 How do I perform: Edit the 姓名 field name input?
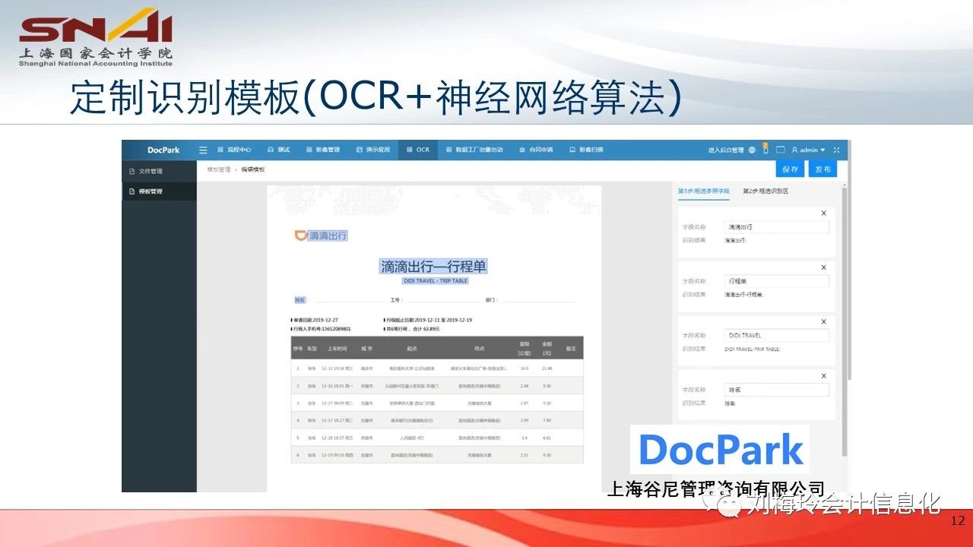[776, 390]
